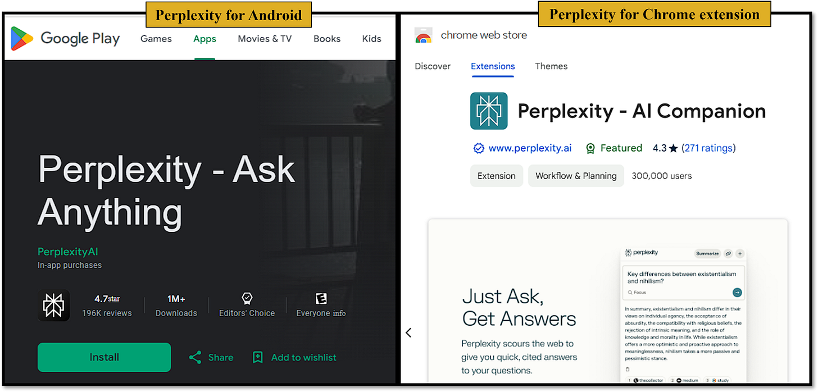Install the Perplexity Android app
The height and width of the screenshot is (392, 818).
point(104,357)
